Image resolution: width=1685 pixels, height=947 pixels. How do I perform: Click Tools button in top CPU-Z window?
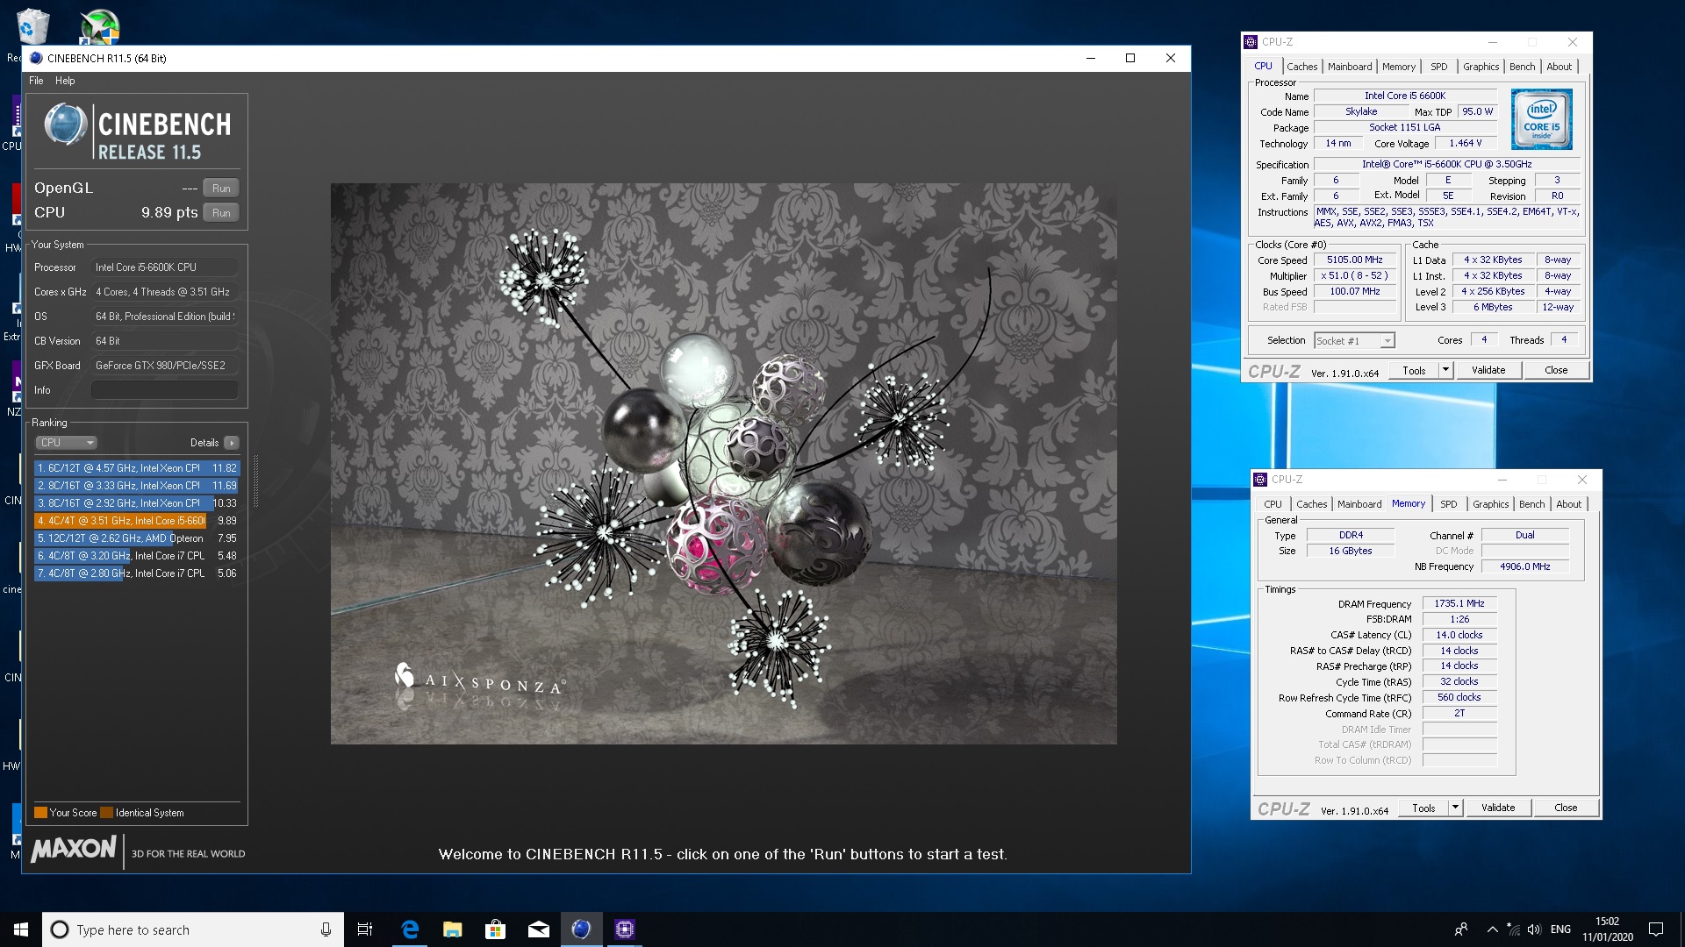point(1414,370)
